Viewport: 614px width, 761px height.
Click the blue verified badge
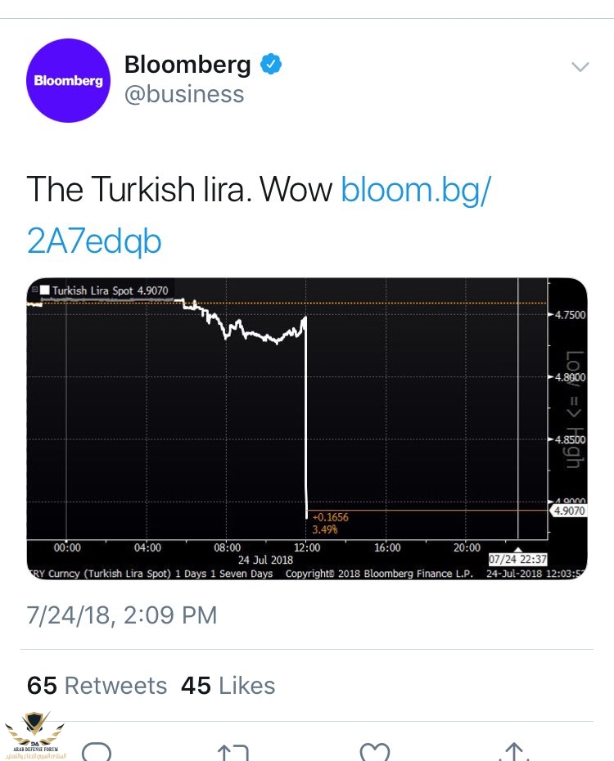click(x=271, y=64)
